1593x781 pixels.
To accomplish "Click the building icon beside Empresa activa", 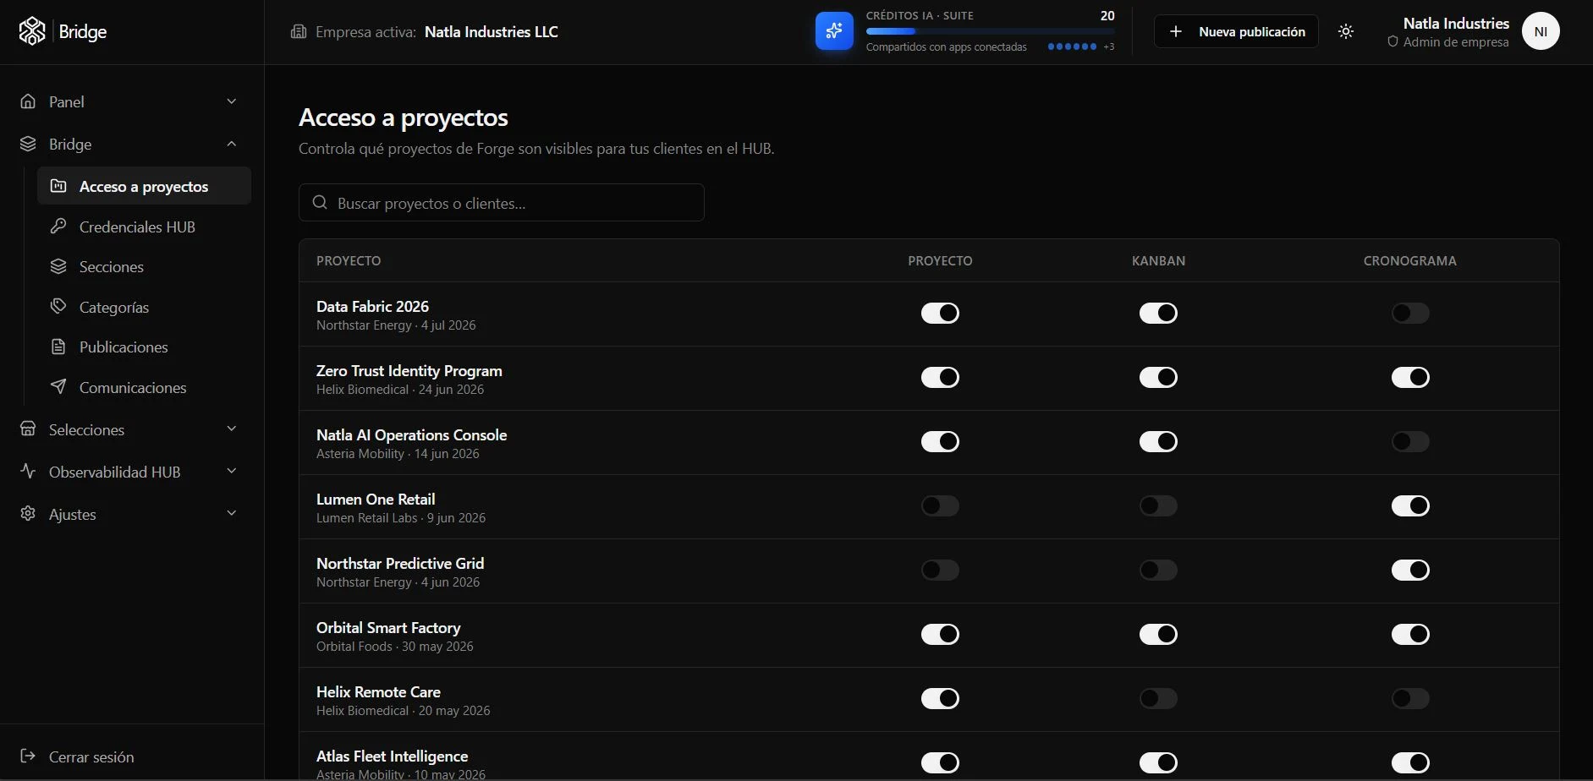I will coord(299,32).
